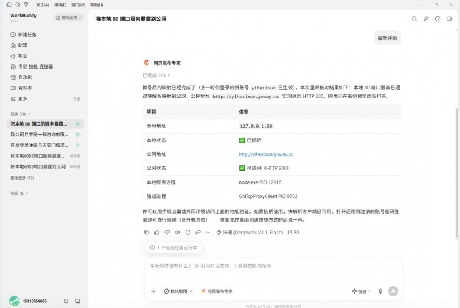Open history clock icon in header
The width and height of the screenshot is (460, 308).
tap(438, 19)
